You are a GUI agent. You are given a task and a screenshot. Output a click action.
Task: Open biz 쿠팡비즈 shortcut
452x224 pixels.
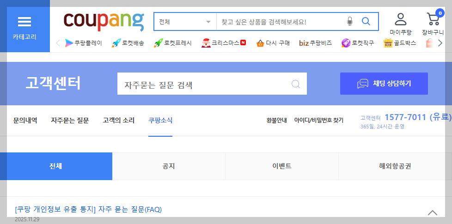click(315, 43)
